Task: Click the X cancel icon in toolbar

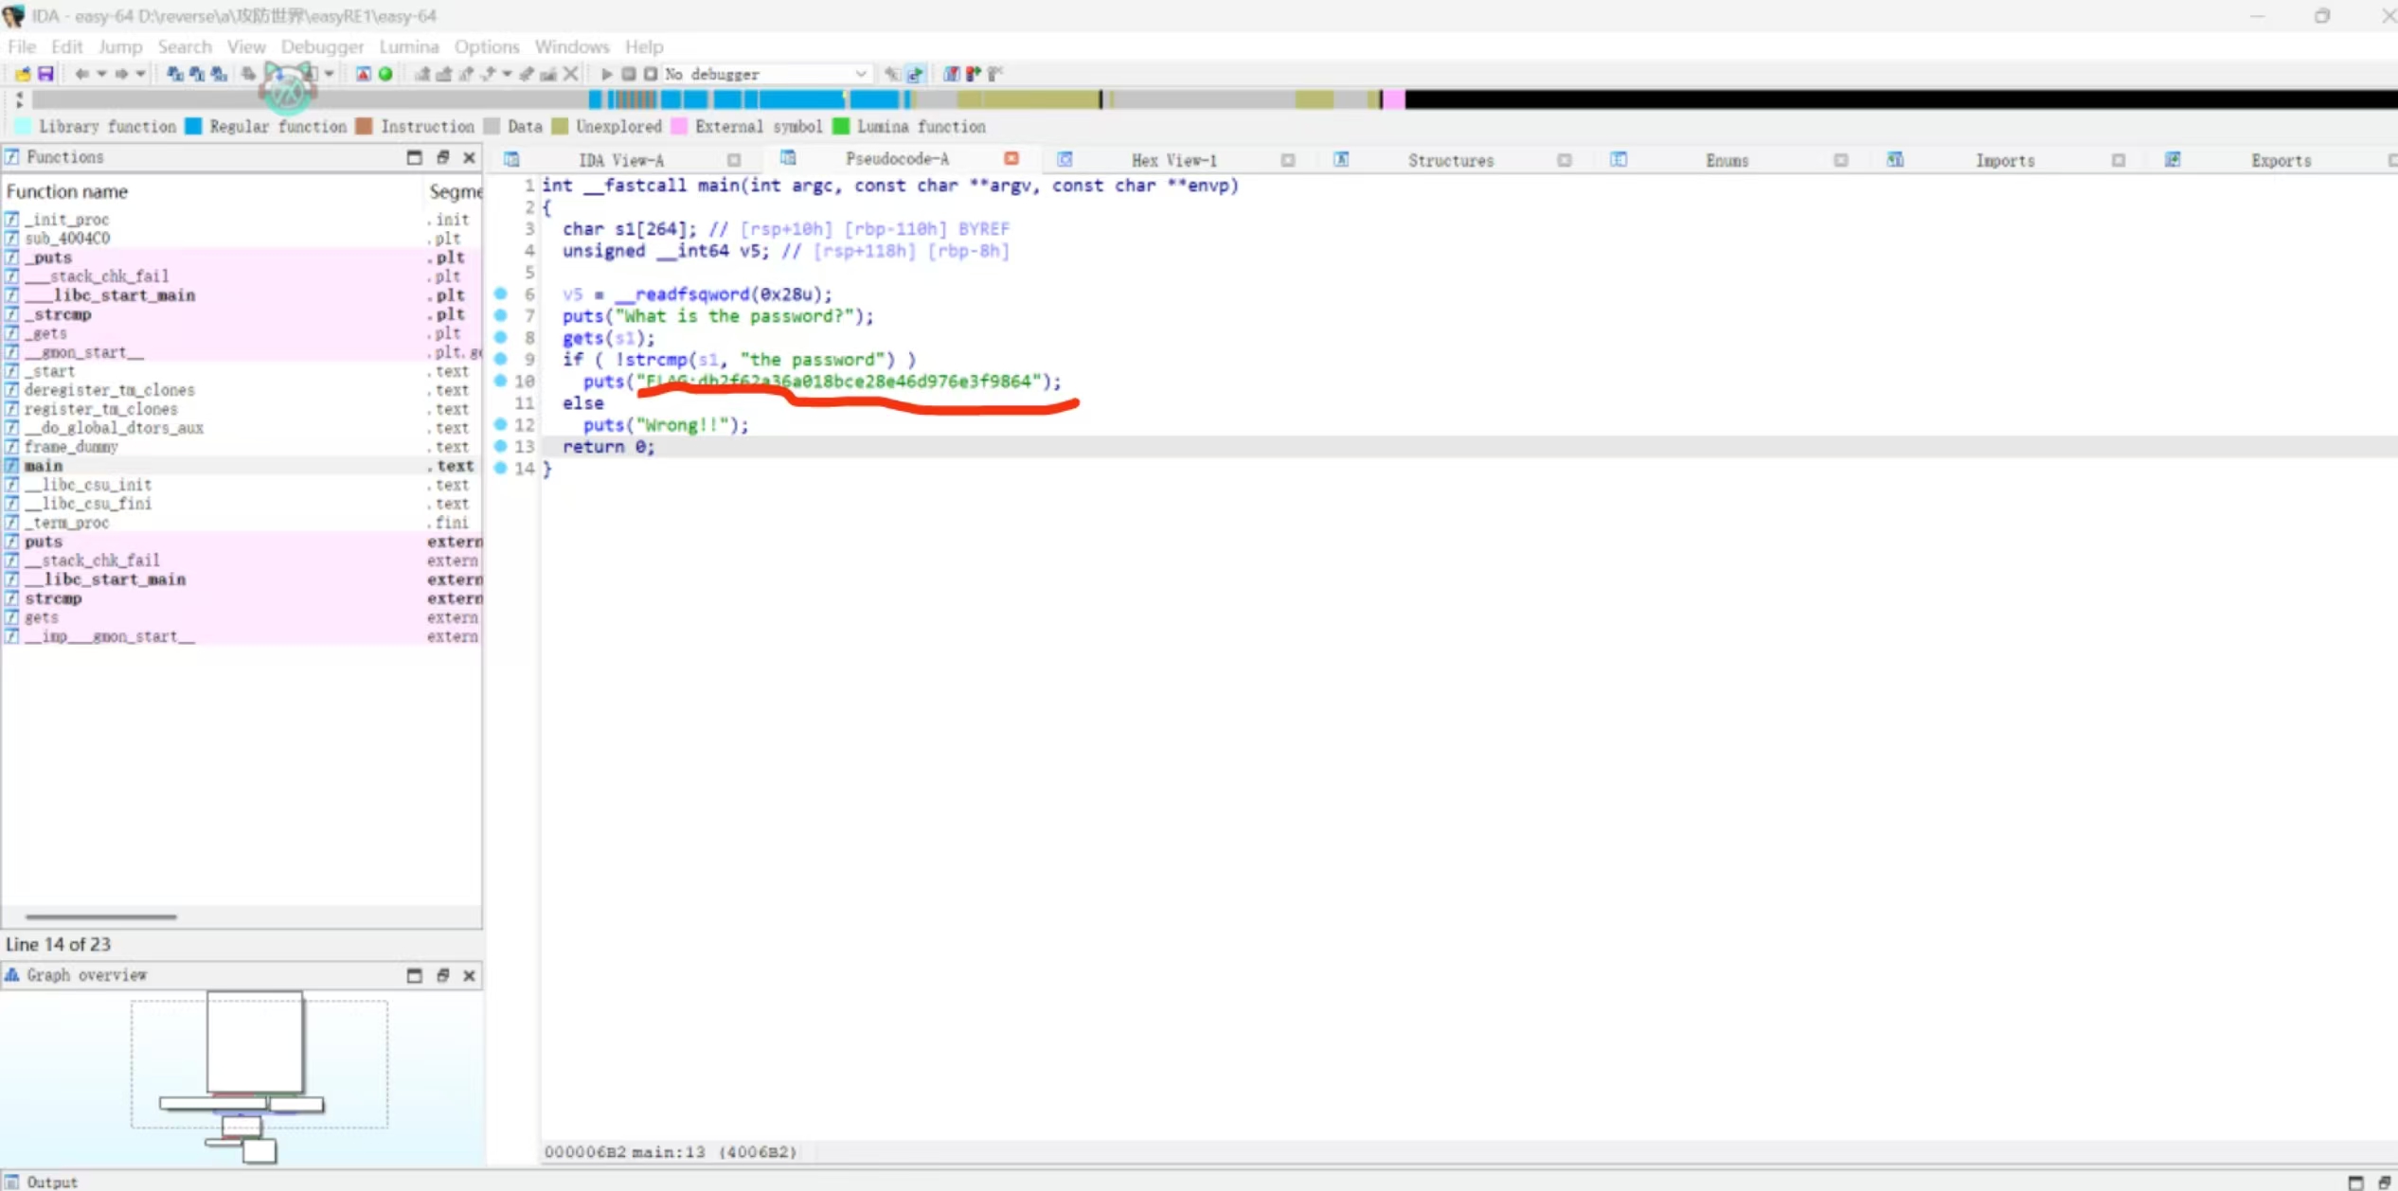Action: 570,74
